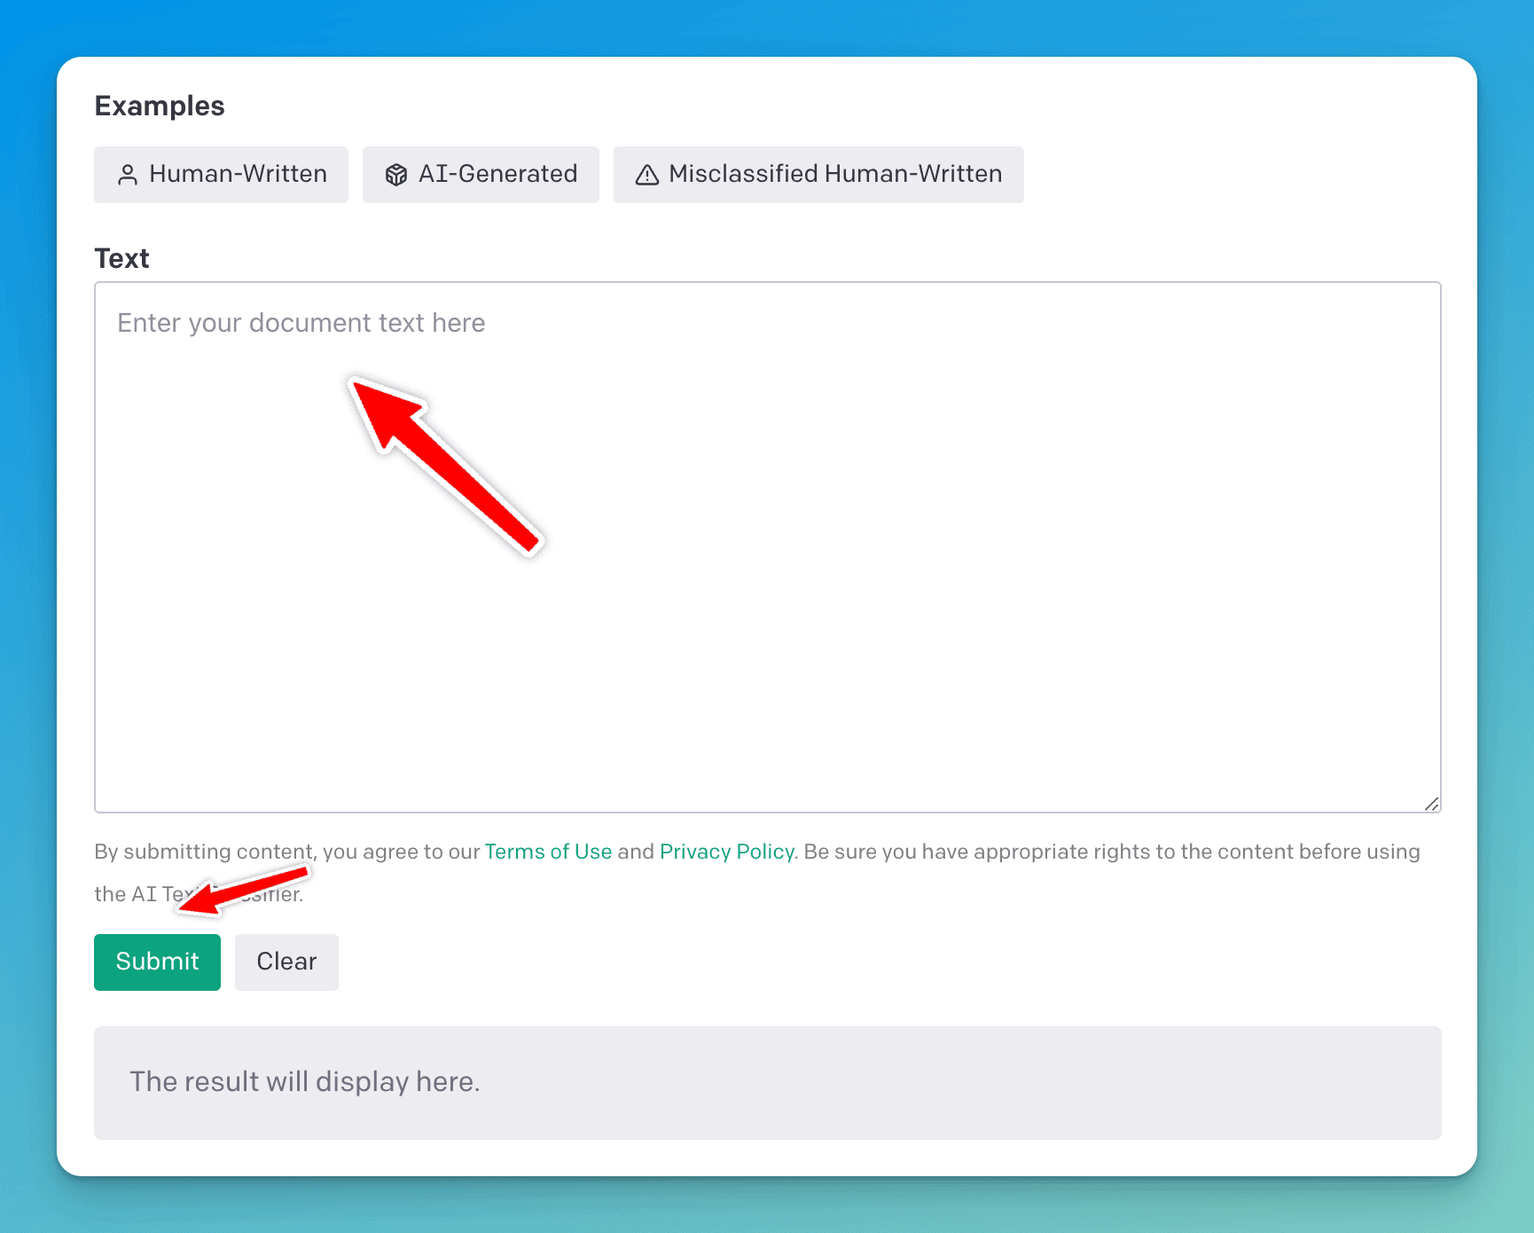Load the Human-Written example
Screen dimensions: 1534x1233
[x=221, y=175]
